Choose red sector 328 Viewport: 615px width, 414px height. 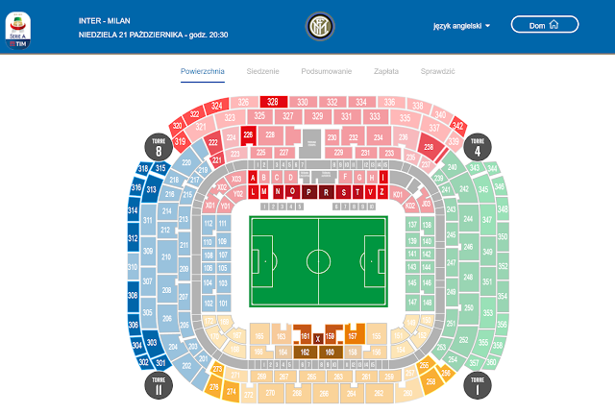click(x=273, y=102)
